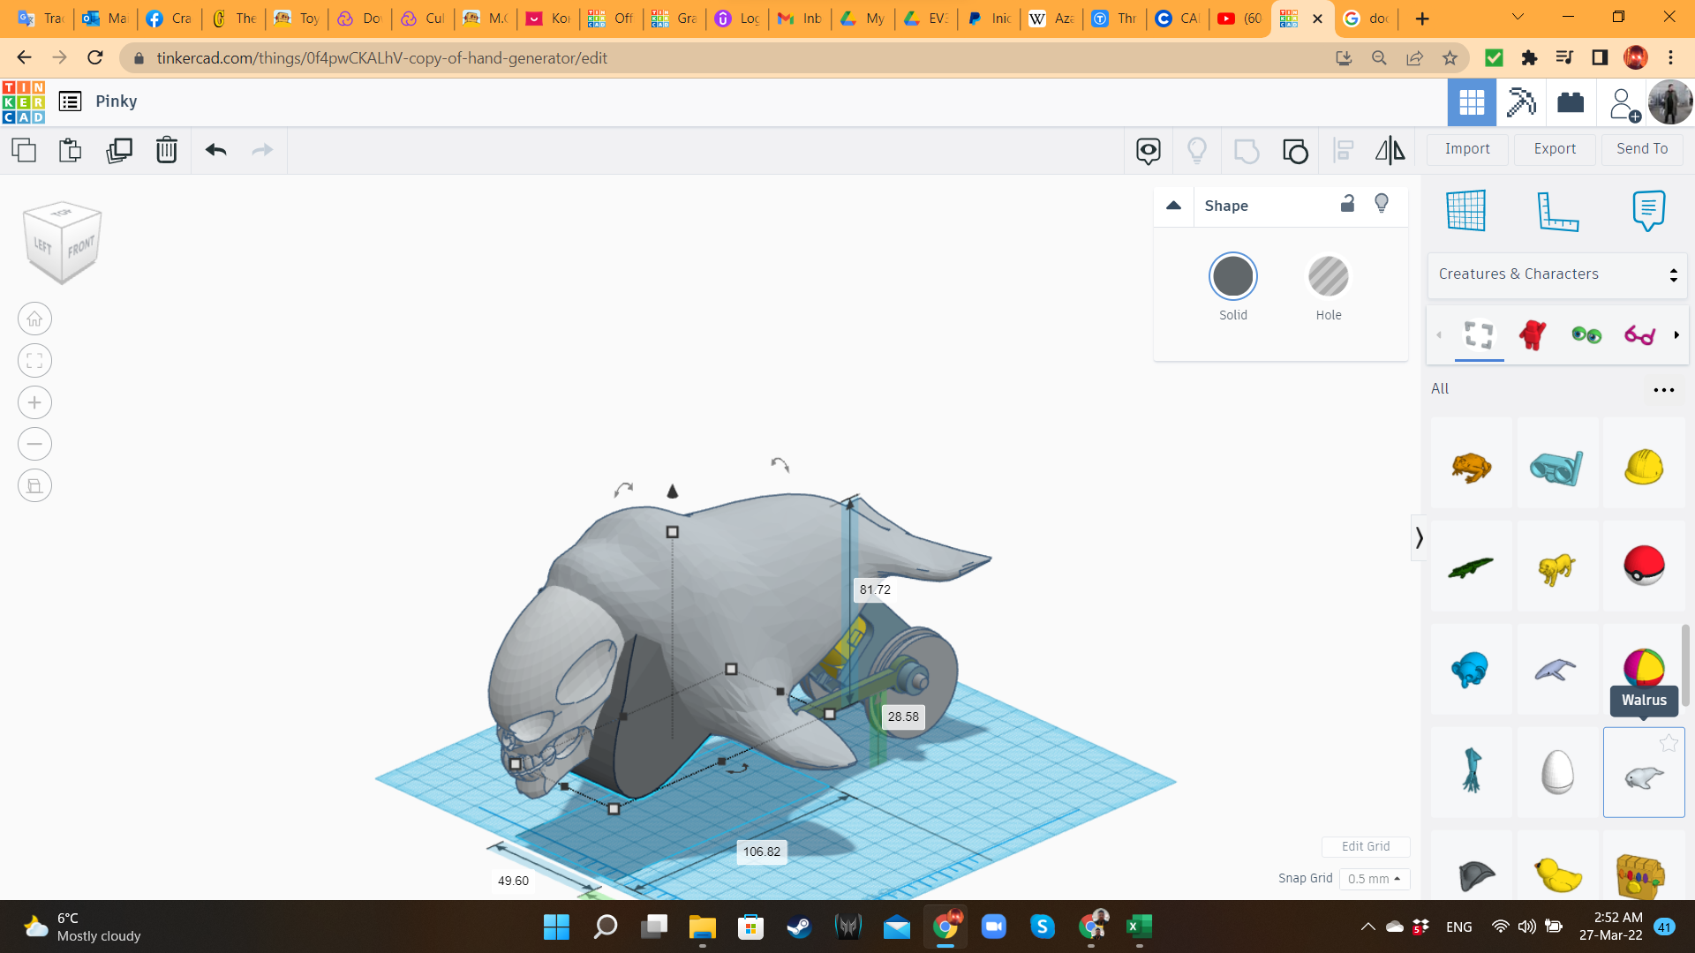
Task: Open the Workplane tool
Action: click(x=1465, y=211)
